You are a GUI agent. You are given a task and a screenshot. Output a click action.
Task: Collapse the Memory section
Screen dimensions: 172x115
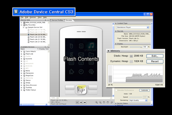(109, 51)
